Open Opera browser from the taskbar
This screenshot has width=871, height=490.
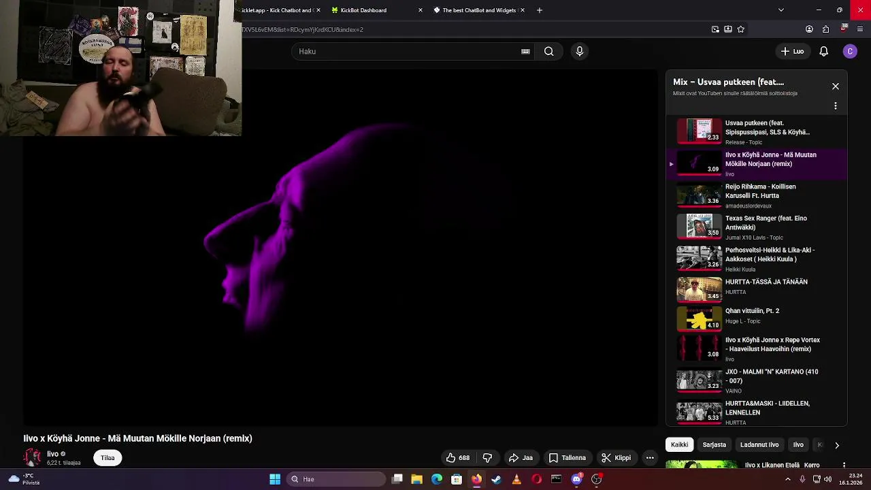click(537, 479)
